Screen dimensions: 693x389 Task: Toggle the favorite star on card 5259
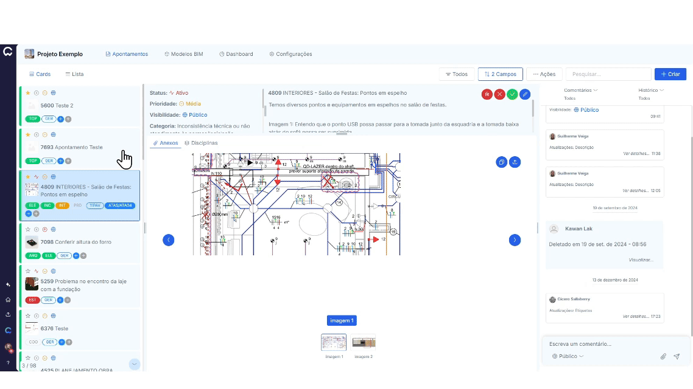[28, 271]
